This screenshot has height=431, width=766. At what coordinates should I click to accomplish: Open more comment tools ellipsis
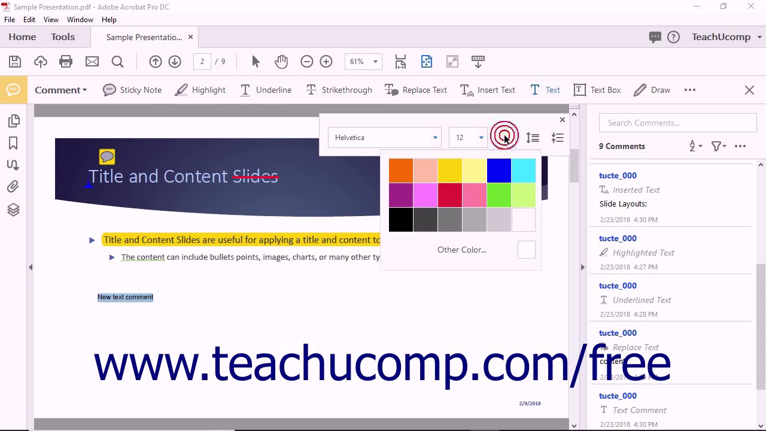[690, 90]
